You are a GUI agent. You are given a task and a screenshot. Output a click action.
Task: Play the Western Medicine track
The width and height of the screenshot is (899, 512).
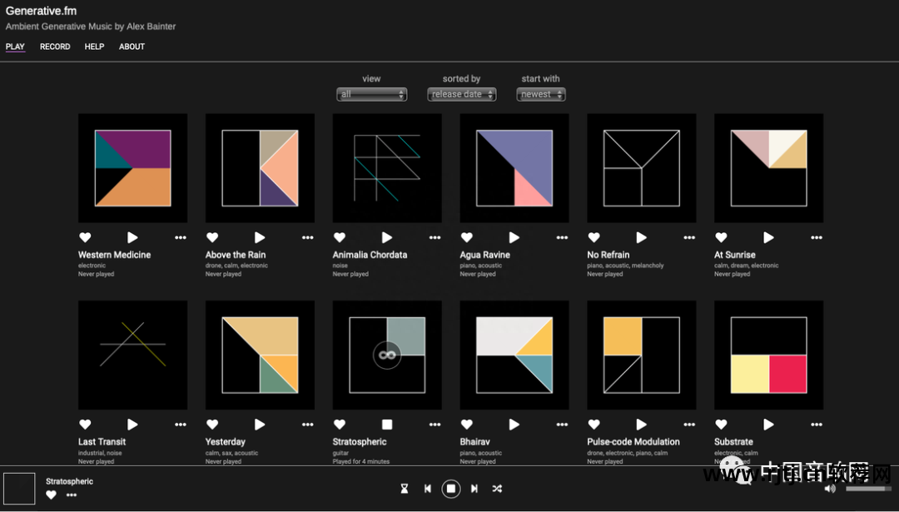coord(132,238)
